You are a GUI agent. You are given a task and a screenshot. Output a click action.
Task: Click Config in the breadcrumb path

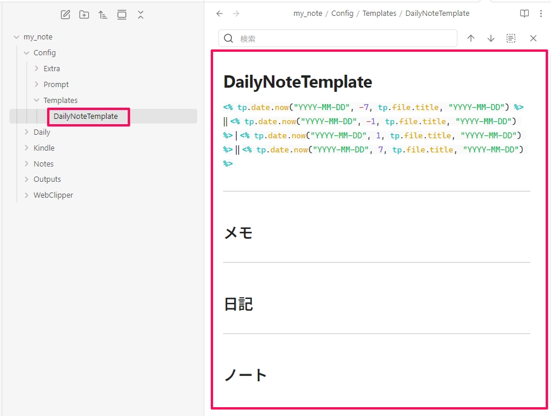[x=342, y=14]
